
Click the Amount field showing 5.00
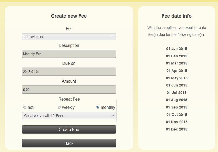click(69, 90)
